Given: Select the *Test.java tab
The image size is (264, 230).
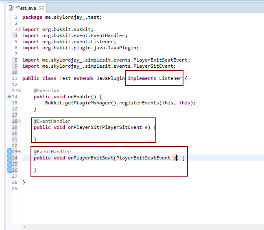Looking at the screenshot, I should point(26,8).
